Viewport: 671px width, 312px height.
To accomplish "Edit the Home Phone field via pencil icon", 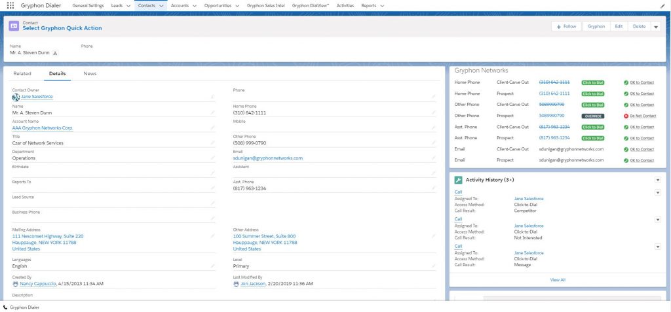I will coord(433,113).
